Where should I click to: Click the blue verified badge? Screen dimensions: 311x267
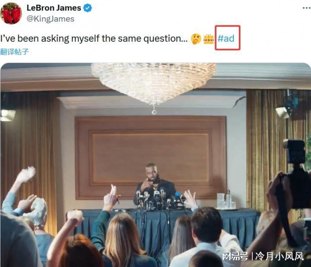87,8
